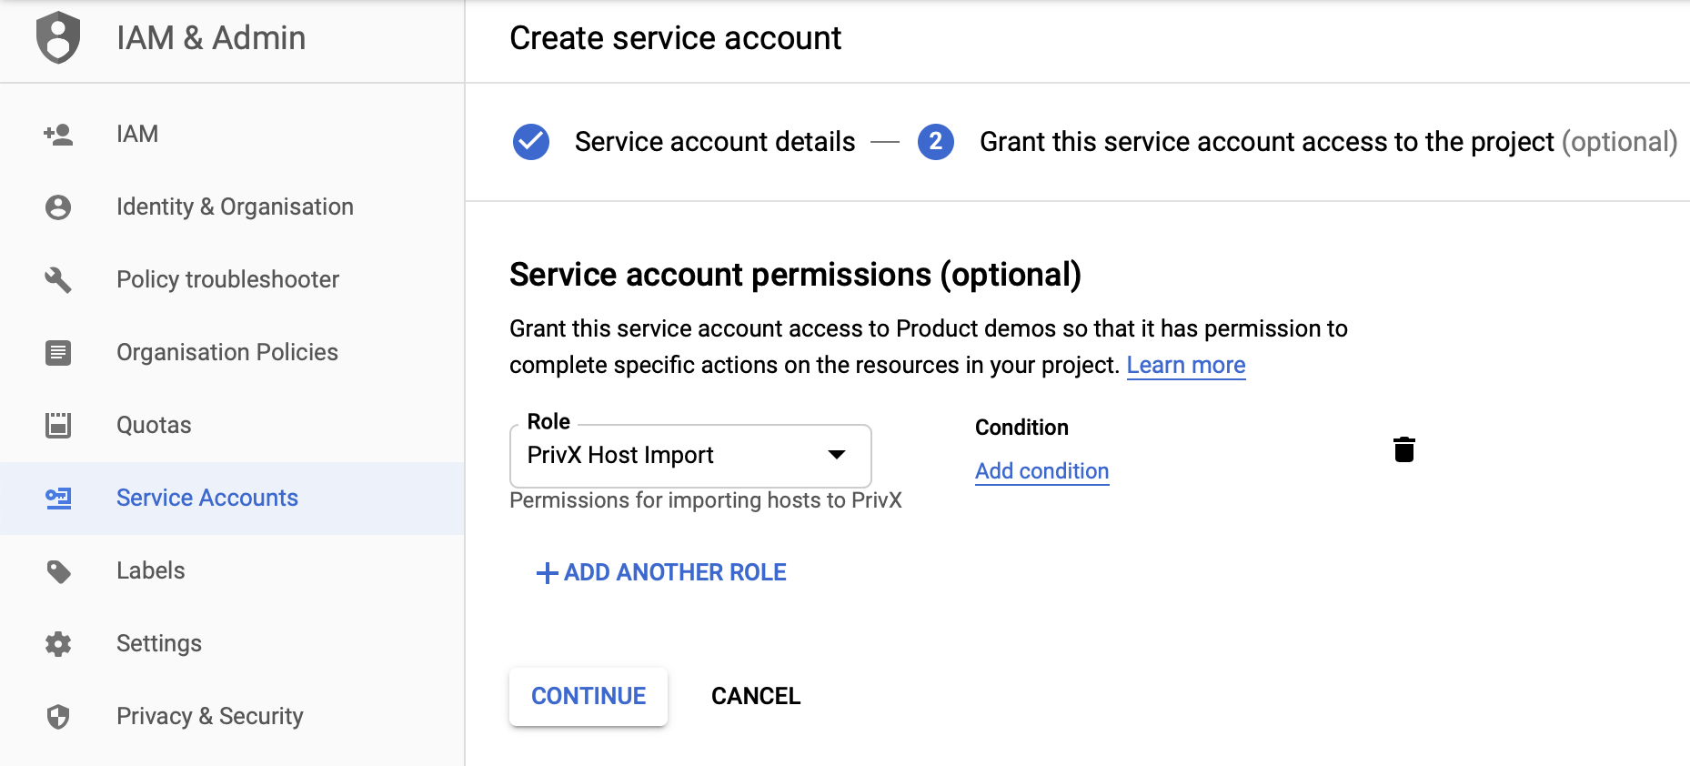
Task: Open the Service Accounts menu item
Action: click(207, 498)
